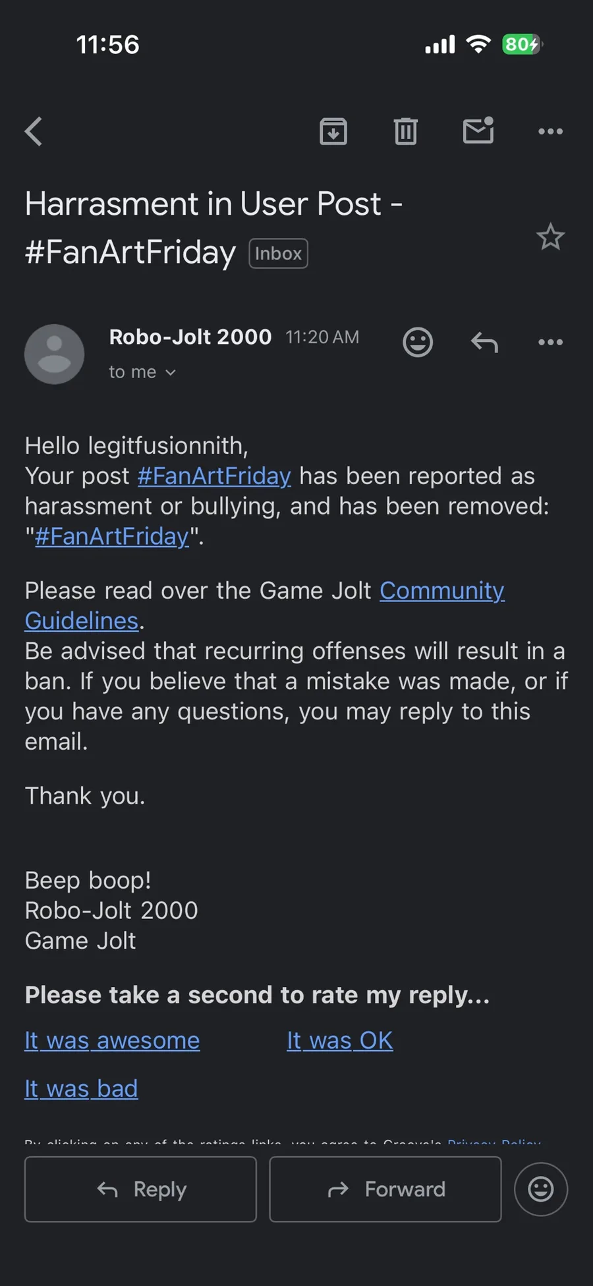Rate reply as 'It was awesome'

(112, 1040)
